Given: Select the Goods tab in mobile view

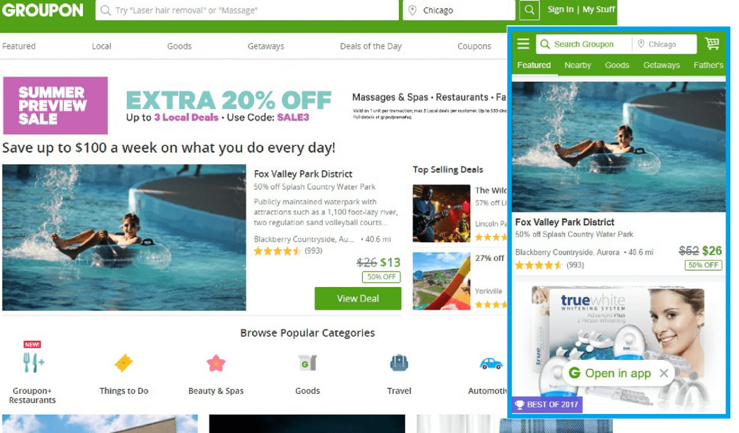Looking at the screenshot, I should 617,65.
